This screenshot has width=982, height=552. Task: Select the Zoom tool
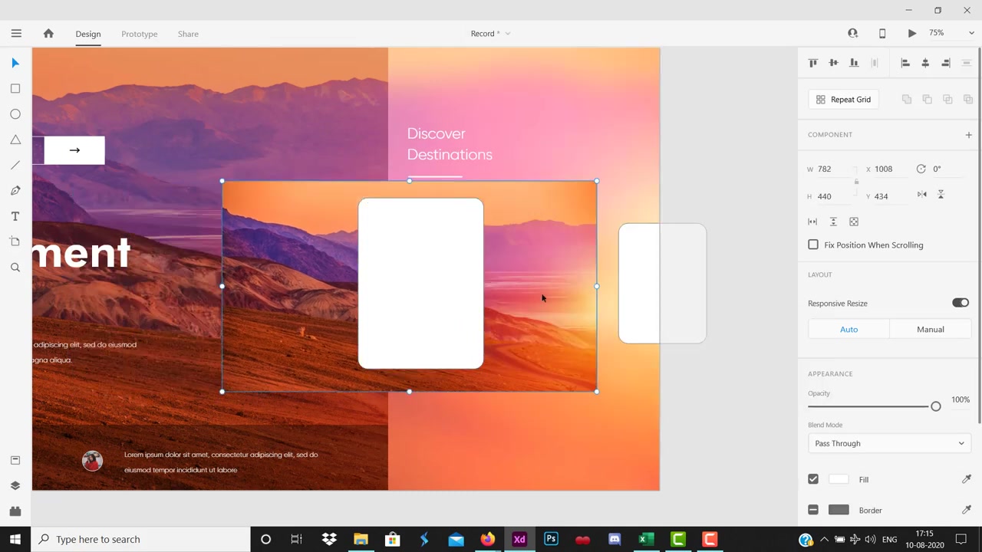click(x=15, y=267)
